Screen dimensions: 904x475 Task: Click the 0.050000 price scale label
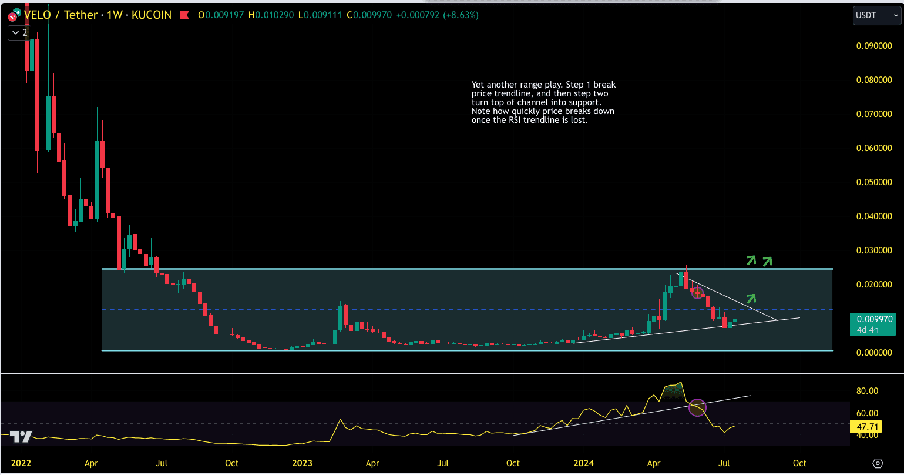[874, 182]
